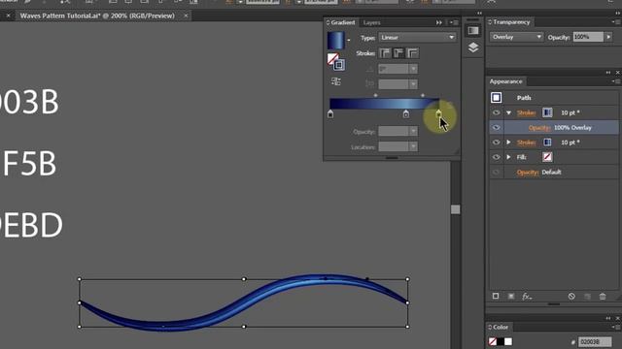Click the second Stroke link in Appearance
Image resolution: width=622 pixels, height=349 pixels.
coord(527,143)
